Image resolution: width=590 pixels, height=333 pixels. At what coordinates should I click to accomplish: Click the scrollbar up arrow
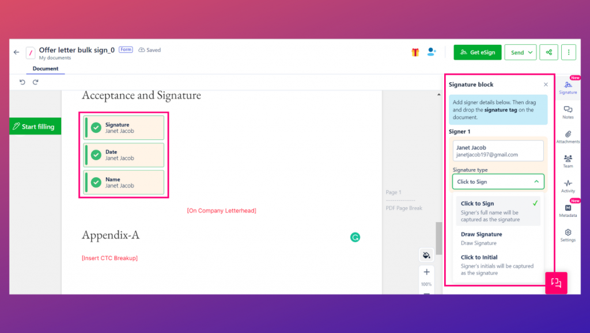(438, 94)
